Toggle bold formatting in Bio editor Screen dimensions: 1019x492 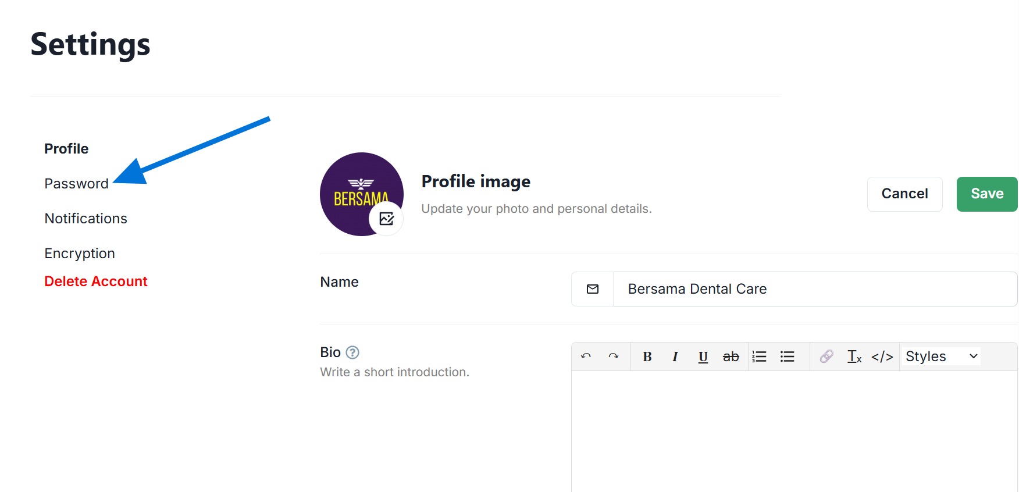pos(647,356)
